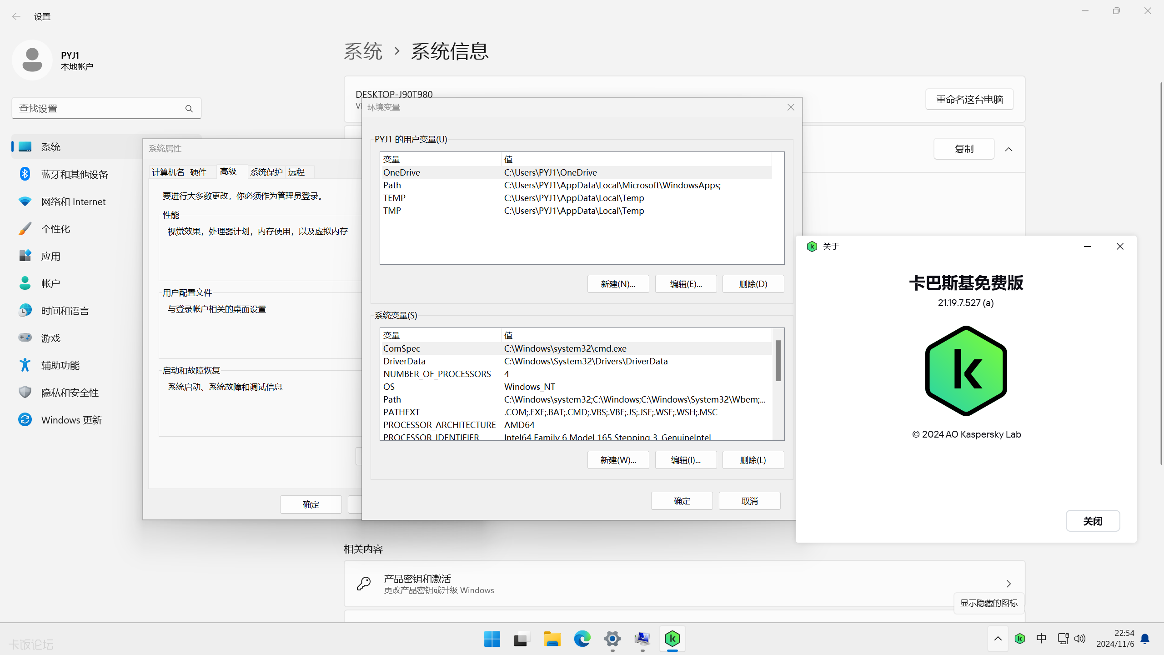Close the 环境变量 dialog with X
1164x655 pixels.
tap(791, 107)
